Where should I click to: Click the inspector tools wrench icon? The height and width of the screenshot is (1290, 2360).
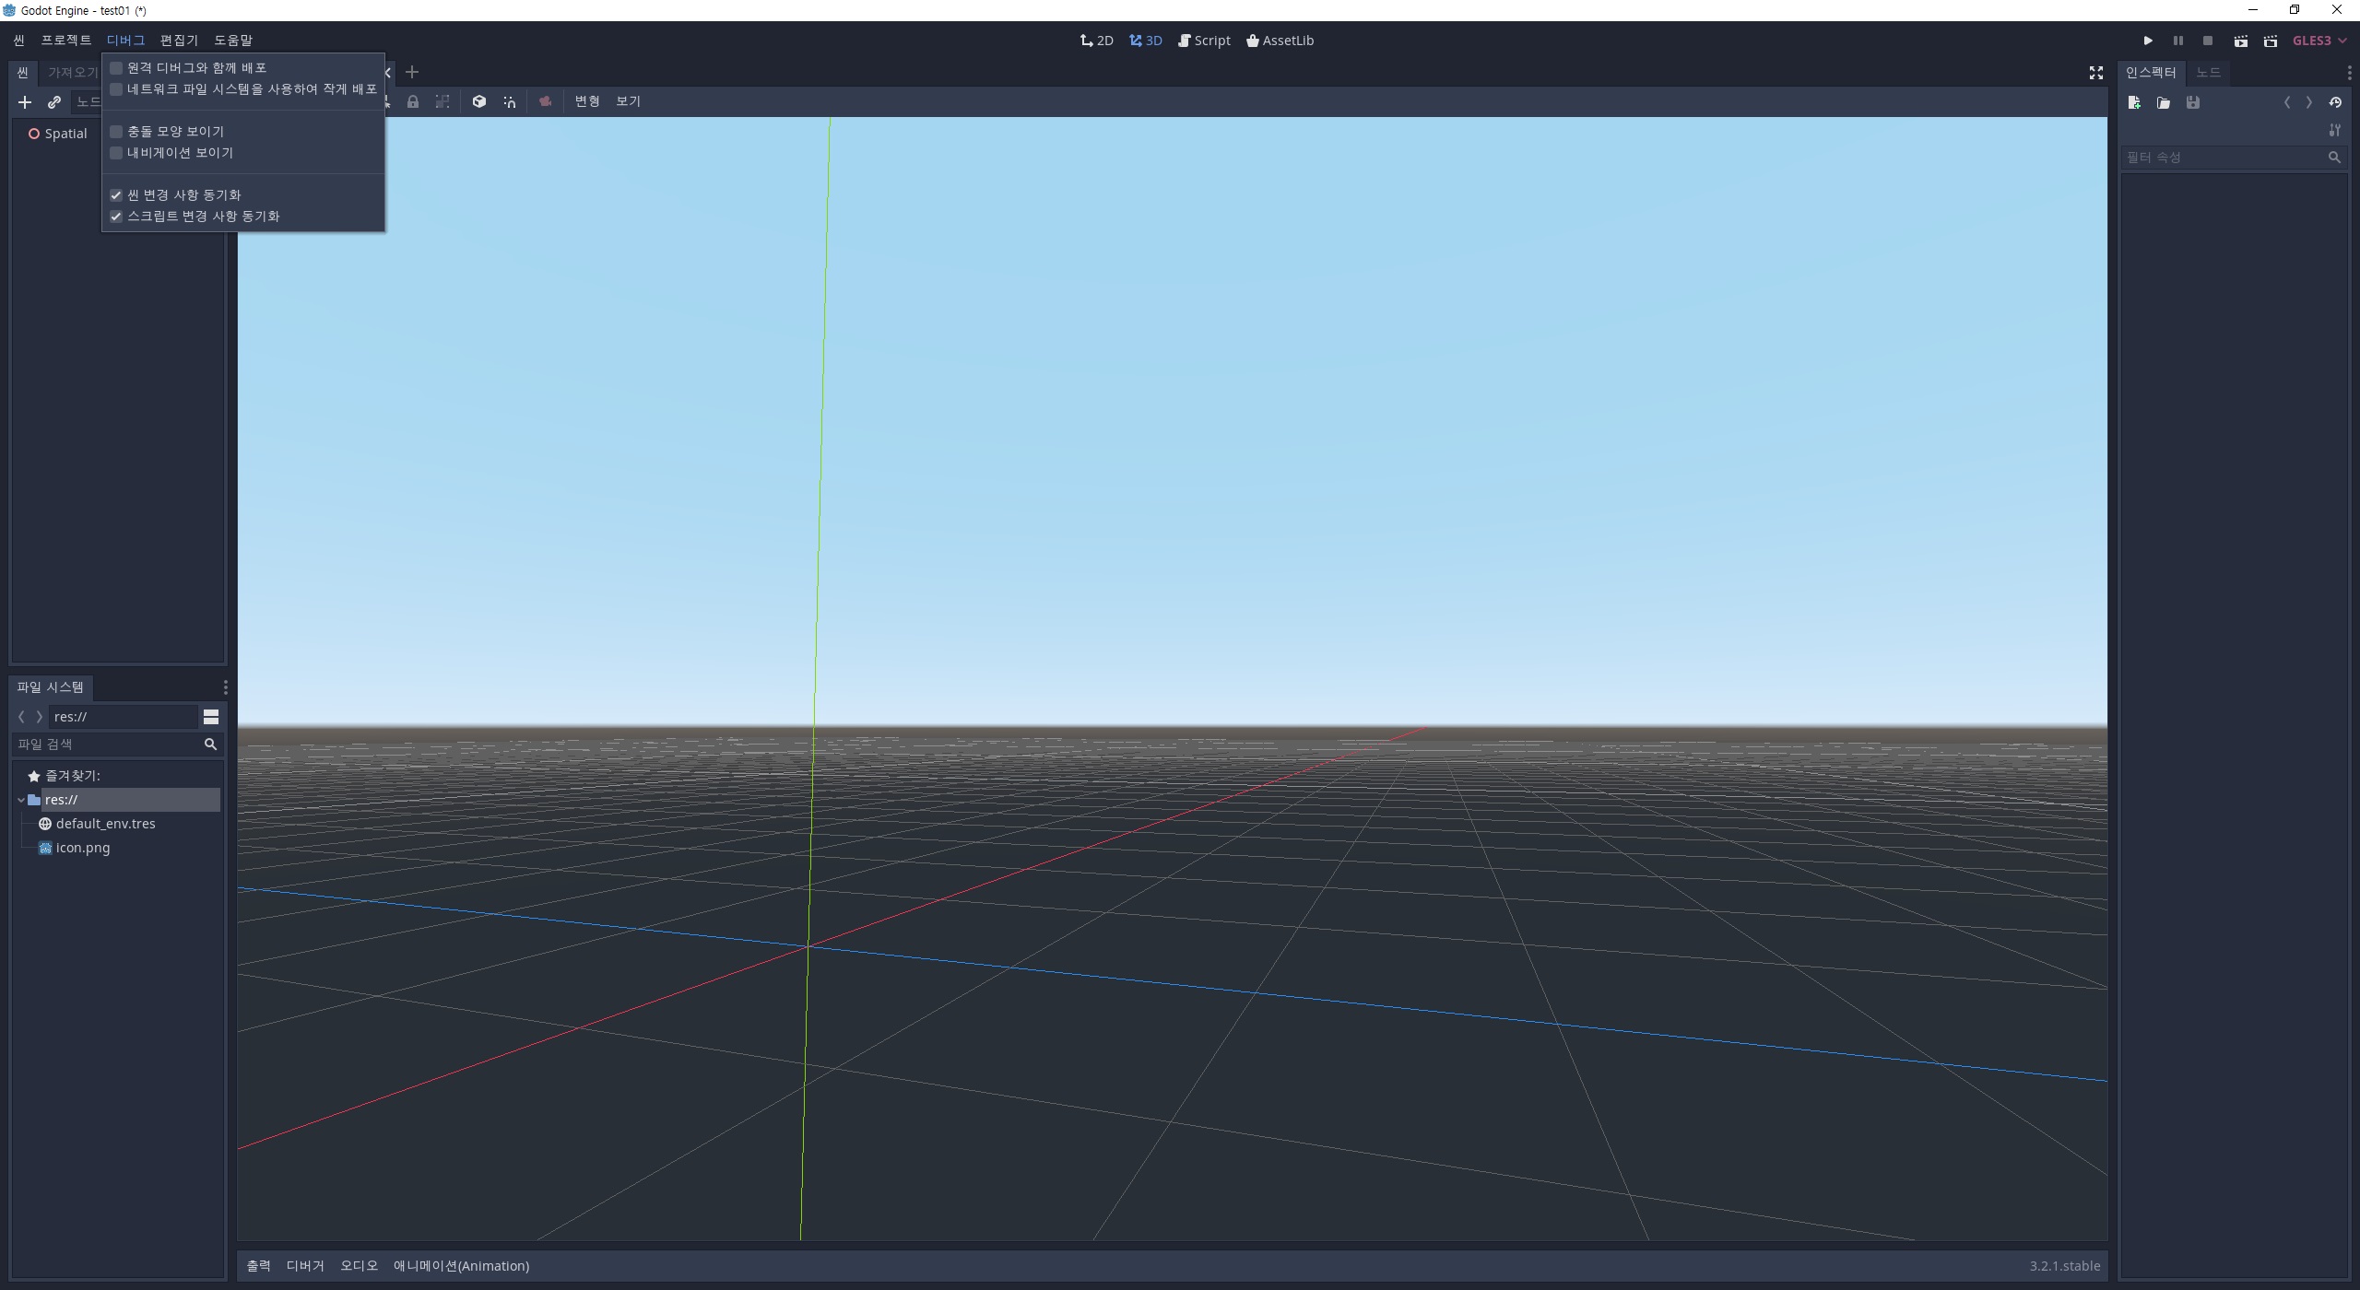click(2335, 130)
